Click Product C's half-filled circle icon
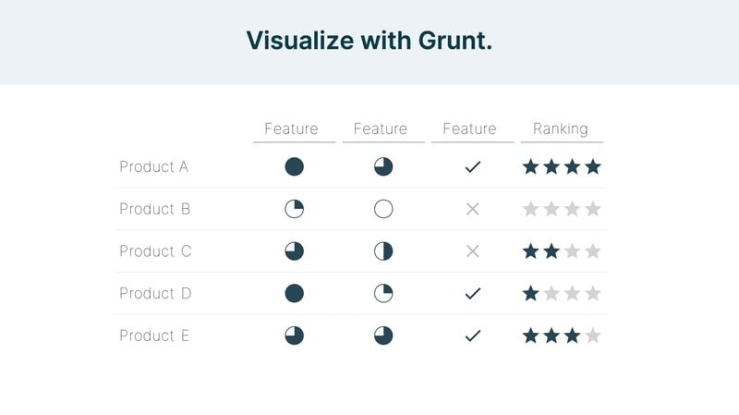 coord(383,251)
